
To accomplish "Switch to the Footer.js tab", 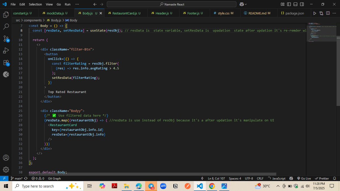I will pos(194,13).
